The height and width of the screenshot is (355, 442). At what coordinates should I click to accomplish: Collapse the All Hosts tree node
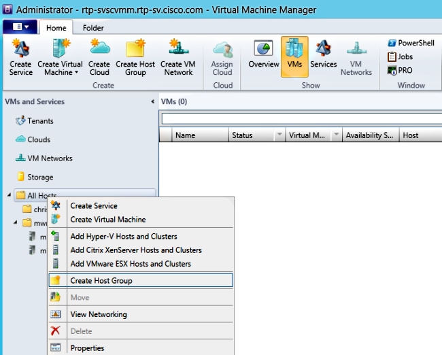(9, 195)
